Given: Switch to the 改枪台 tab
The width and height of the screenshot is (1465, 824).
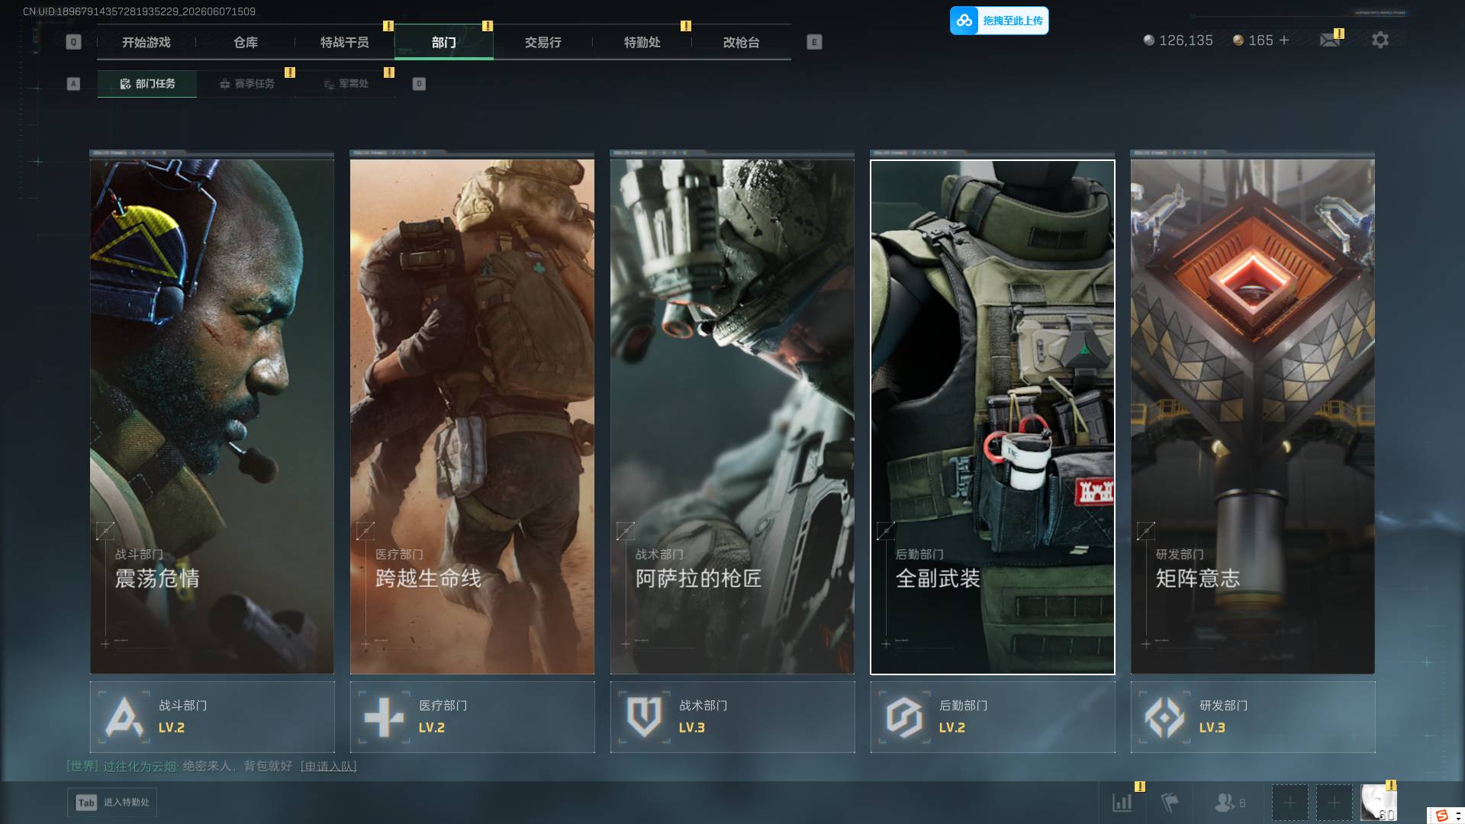Looking at the screenshot, I should coord(742,43).
